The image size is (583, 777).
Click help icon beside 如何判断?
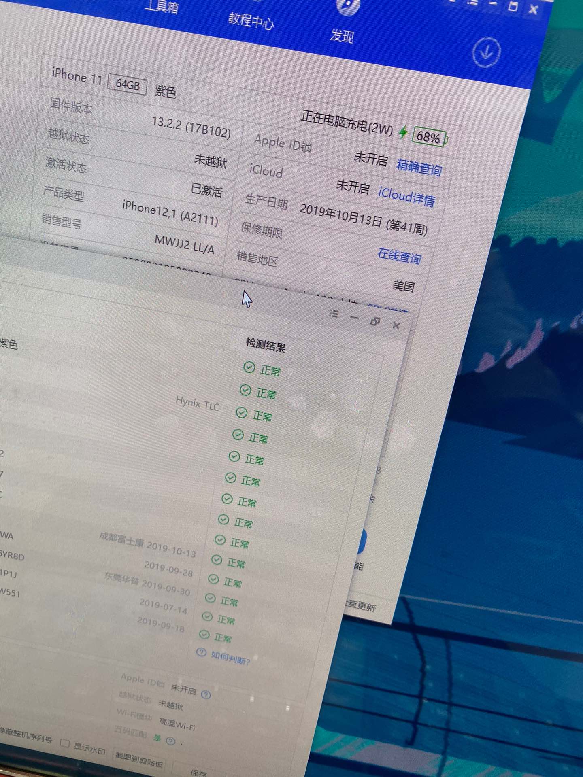click(201, 652)
